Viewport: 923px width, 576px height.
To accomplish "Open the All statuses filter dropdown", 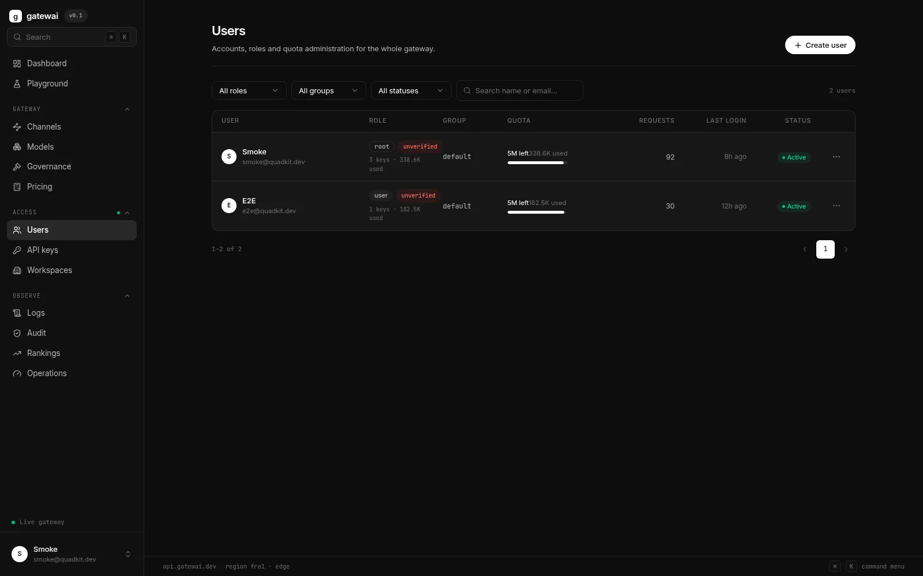I will point(411,90).
